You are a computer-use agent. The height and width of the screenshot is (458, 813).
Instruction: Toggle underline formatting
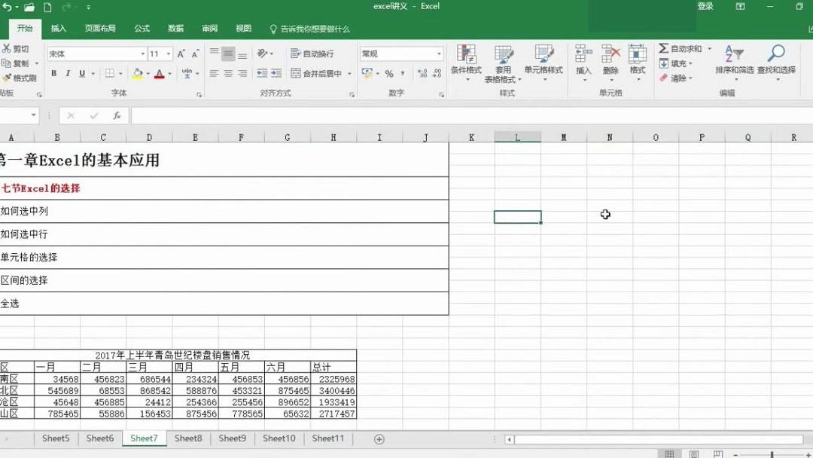[x=81, y=73]
